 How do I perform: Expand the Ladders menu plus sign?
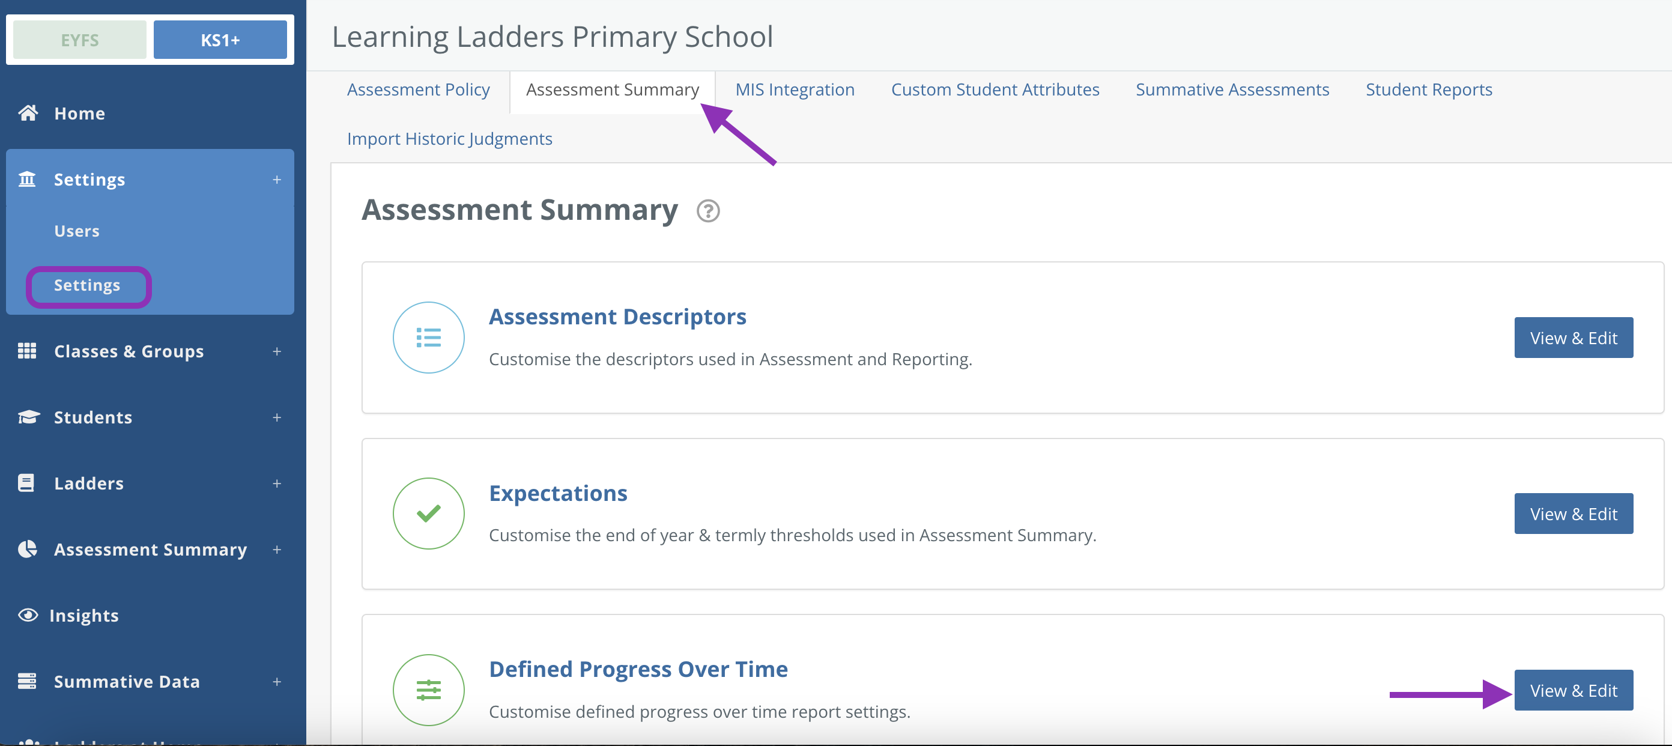(277, 483)
